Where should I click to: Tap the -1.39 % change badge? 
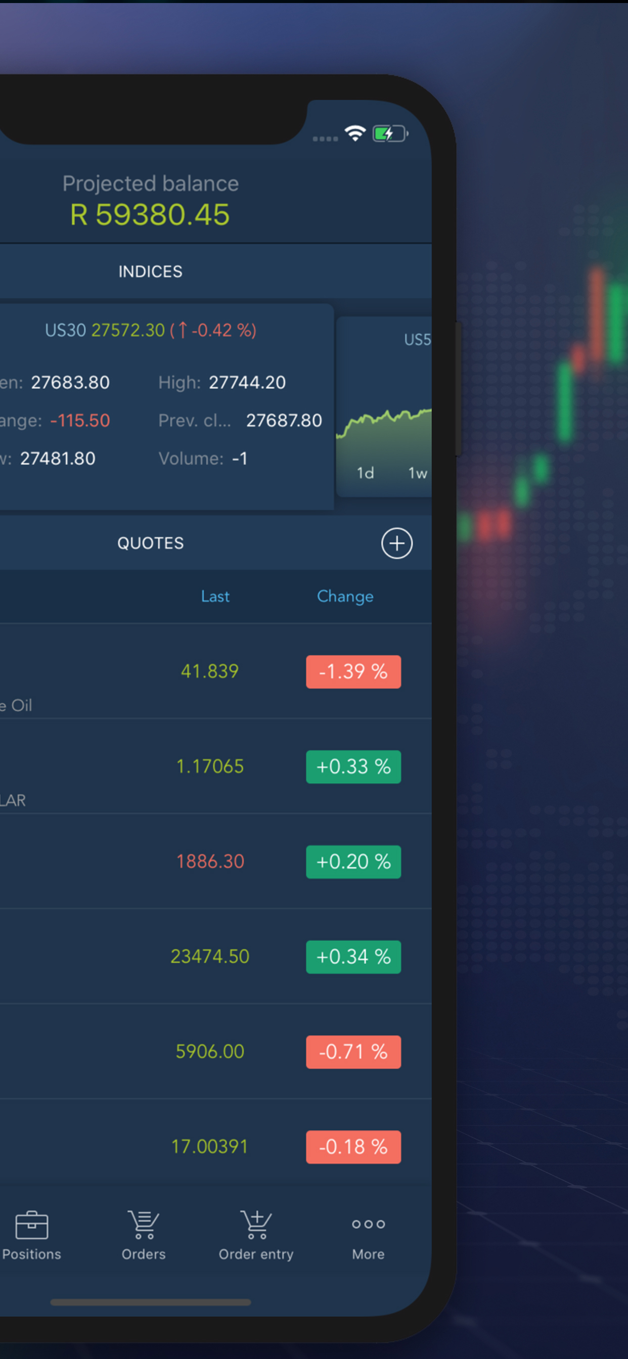coord(353,671)
